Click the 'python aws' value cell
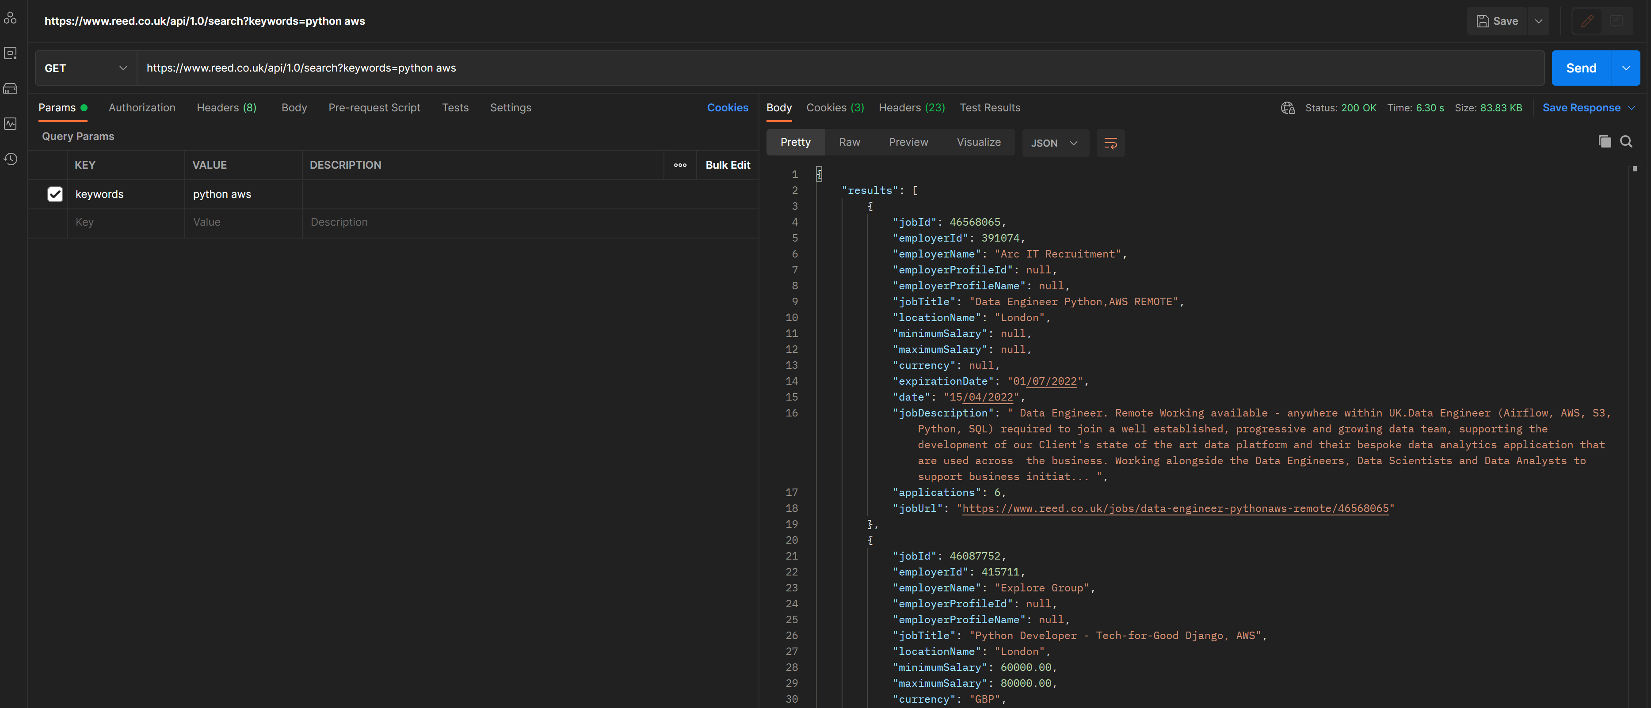This screenshot has height=708, width=1651. click(243, 194)
